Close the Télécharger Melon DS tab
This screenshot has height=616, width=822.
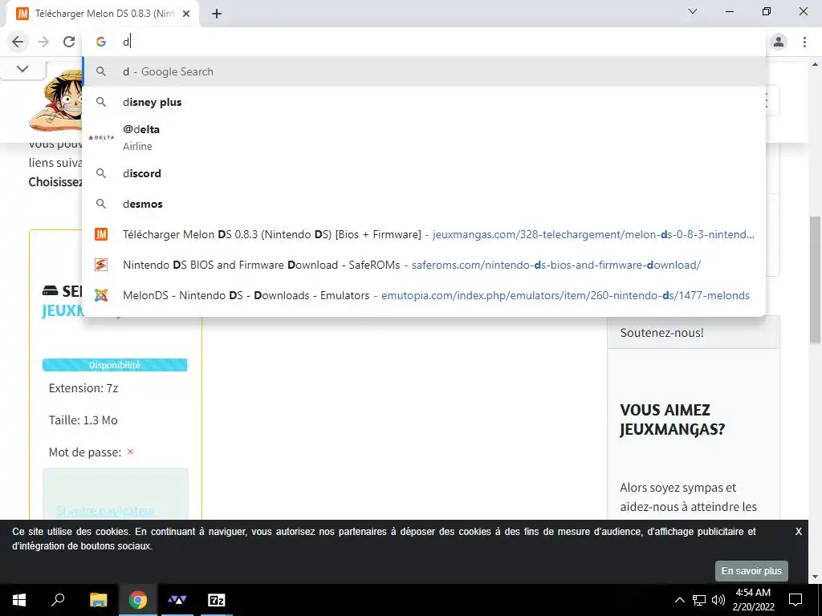point(186,14)
